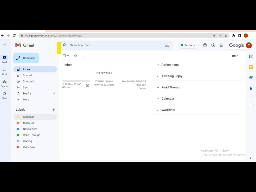Image resolution: width=256 pixels, height=192 pixels.
Task: Open the Waiting label
Action: point(35,141)
